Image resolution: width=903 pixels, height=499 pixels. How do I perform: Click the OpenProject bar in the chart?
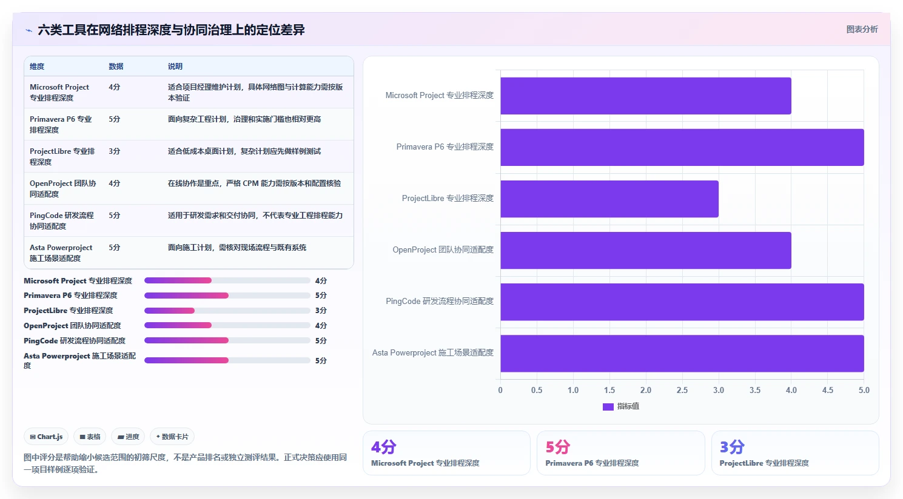coord(646,250)
